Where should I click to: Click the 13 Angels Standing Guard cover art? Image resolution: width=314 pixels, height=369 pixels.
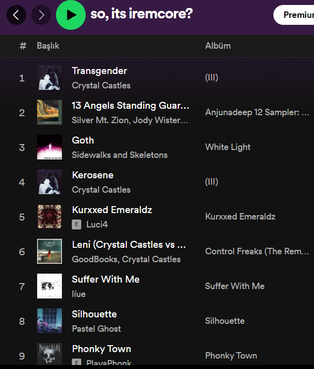[x=50, y=112]
